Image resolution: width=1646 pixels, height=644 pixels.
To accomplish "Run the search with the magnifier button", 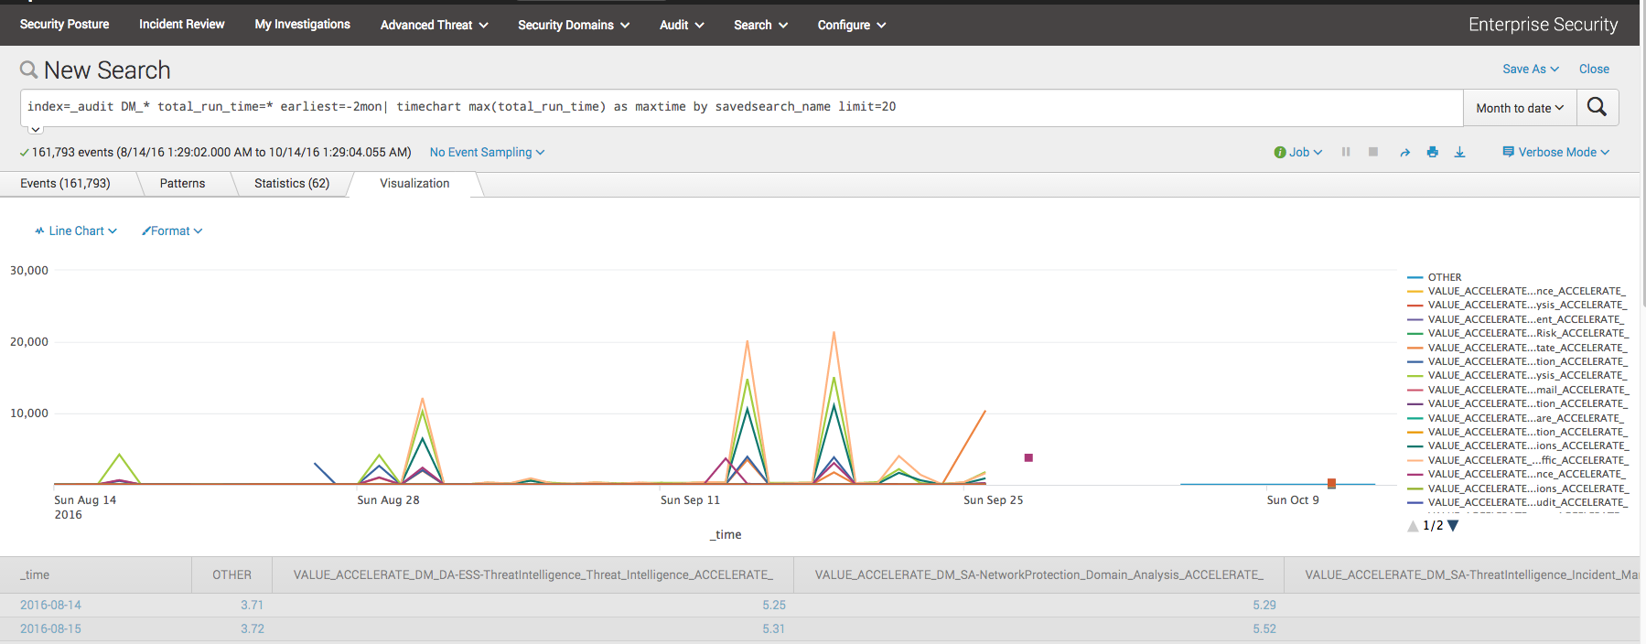I will pyautogui.click(x=1597, y=107).
